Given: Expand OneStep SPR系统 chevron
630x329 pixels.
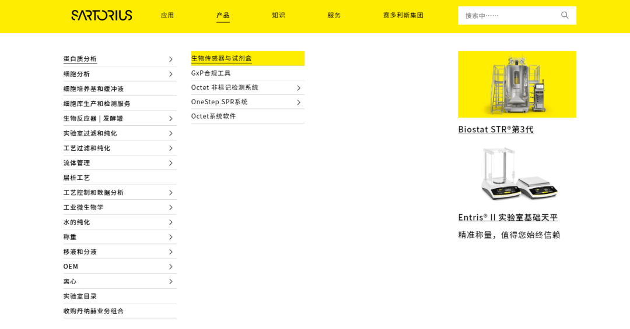Looking at the screenshot, I should click(299, 102).
